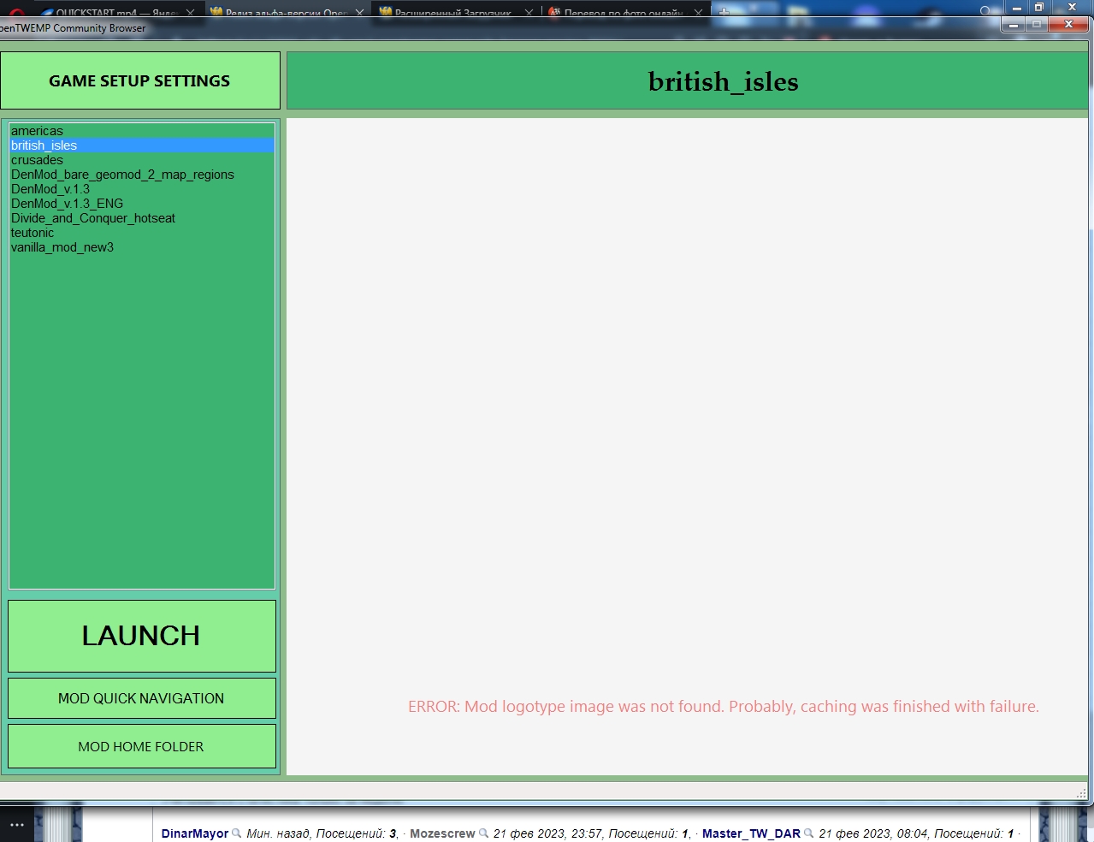Screen dimensions: 1094x842
Task: Click the three-dots icon at bottom left
Action: 17,825
